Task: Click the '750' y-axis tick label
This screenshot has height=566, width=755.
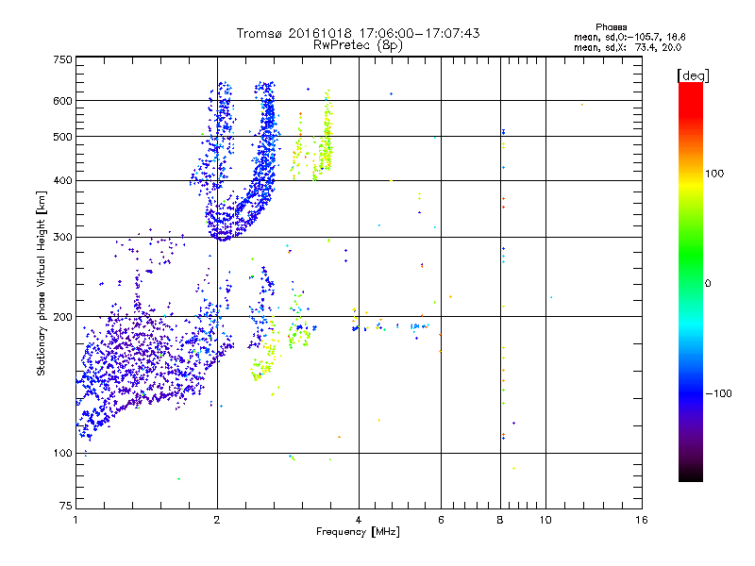Action: pyautogui.click(x=62, y=59)
